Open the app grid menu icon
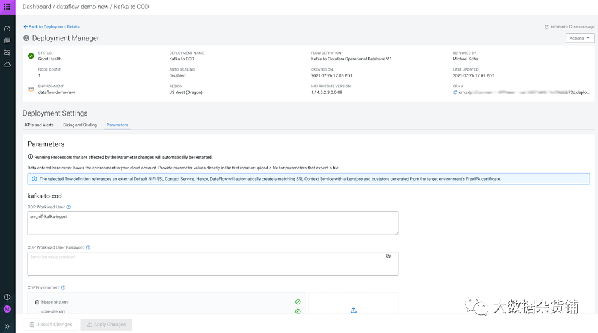The width and height of the screenshot is (598, 333). [x=7, y=7]
